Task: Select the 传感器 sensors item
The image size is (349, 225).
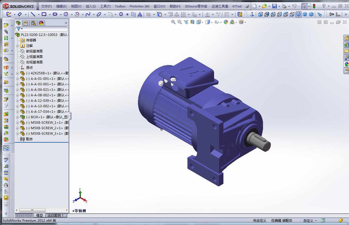Action: 31,40
